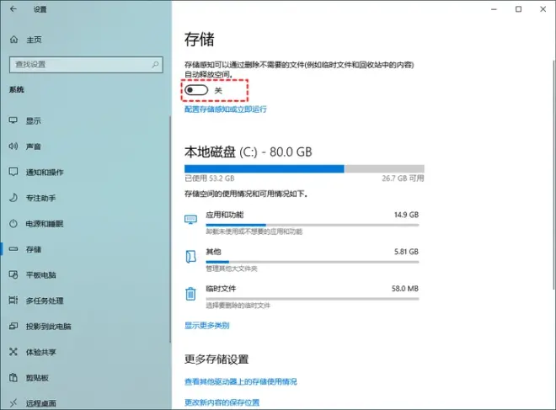Viewport: 556px width, 410px height.
Task: Click the 其他 folder icon
Action: [190, 257]
